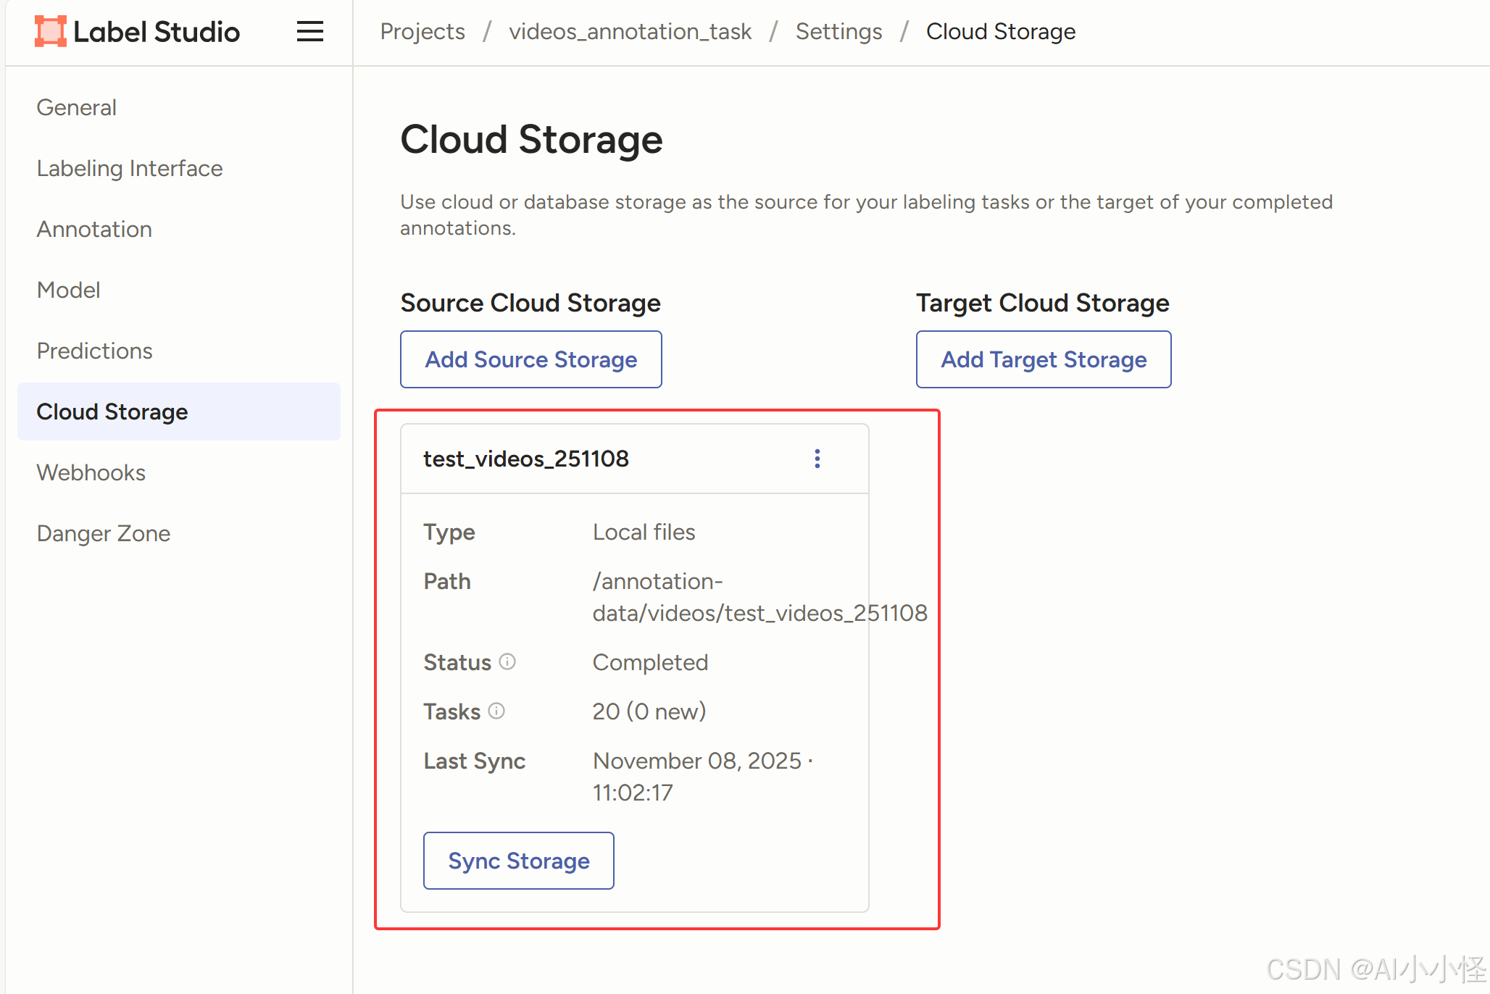
Task: Click the Cloud Storage page heading
Action: 531,139
